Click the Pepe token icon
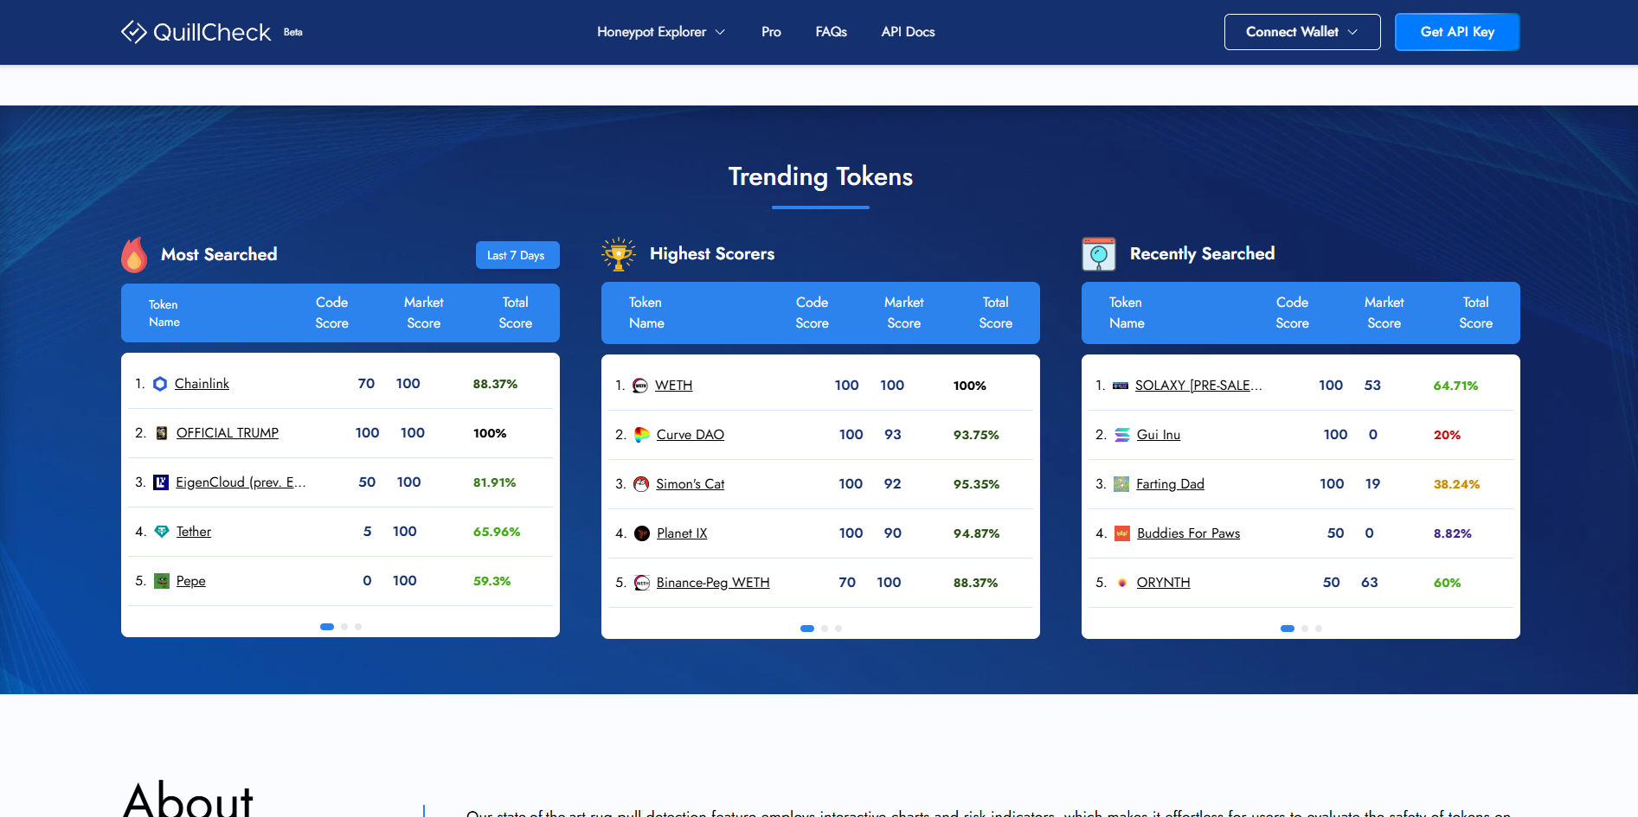Image resolution: width=1638 pixels, height=817 pixels. (162, 581)
